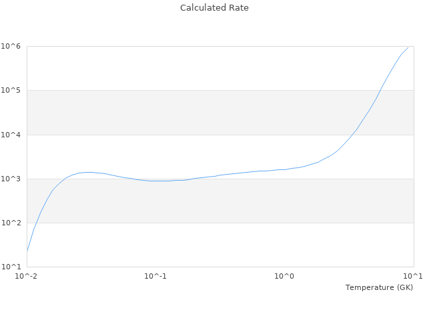Click the 10^1 label on the y-axis
Image resolution: width=427 pixels, height=320 pixels.
pyautogui.click(x=11, y=267)
